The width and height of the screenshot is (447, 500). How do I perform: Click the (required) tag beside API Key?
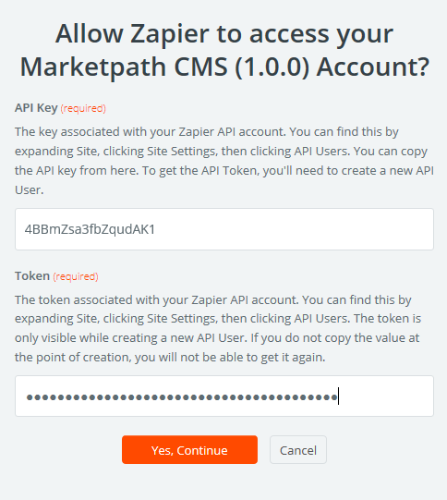point(83,108)
